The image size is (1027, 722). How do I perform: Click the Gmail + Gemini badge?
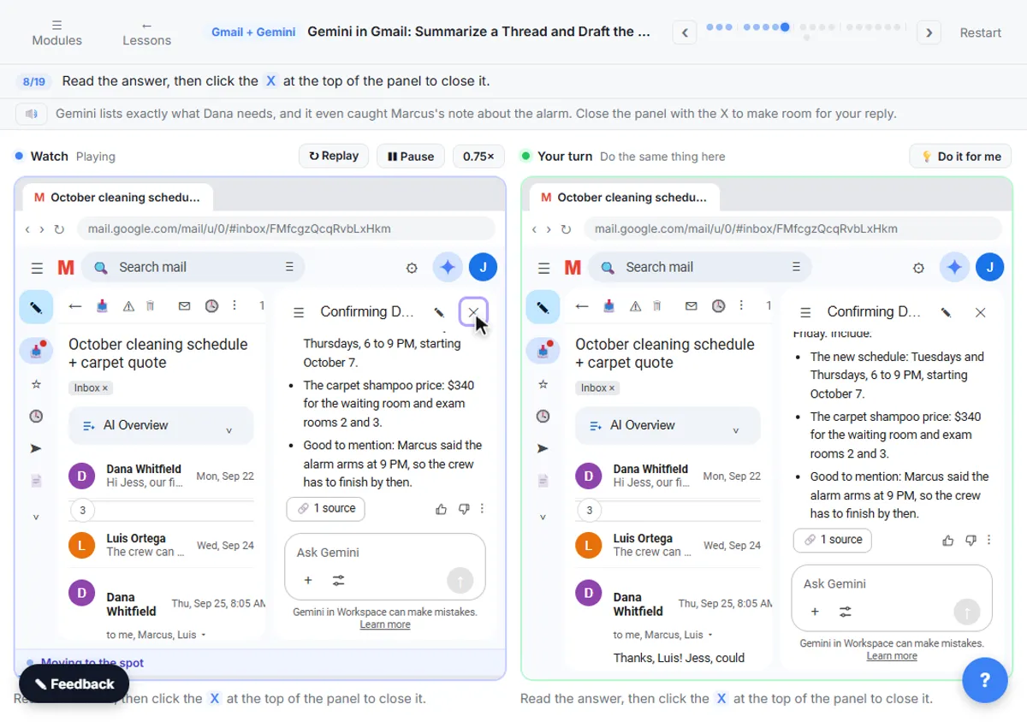point(253,32)
